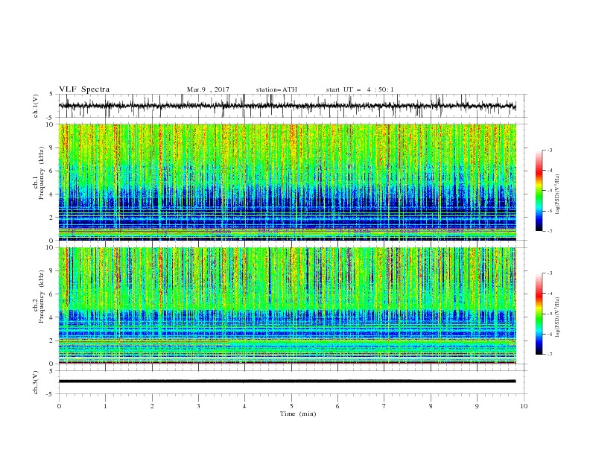The width and height of the screenshot is (590, 456).
Task: Click the "Time (min)" axis title
Action: pos(298,414)
